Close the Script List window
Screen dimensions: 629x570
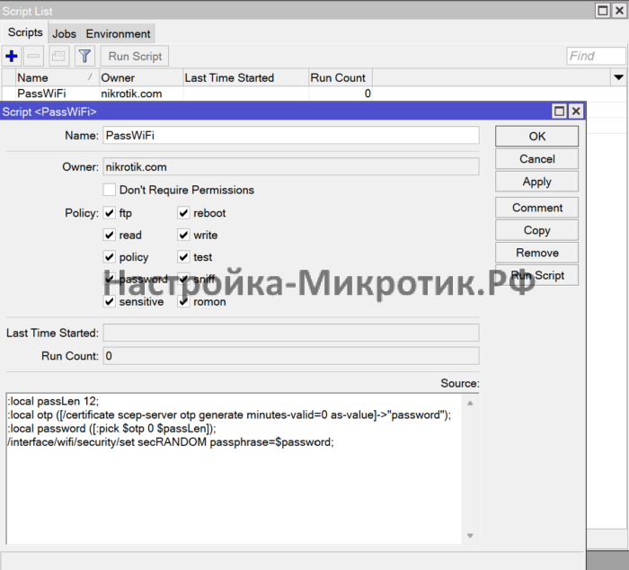(x=619, y=11)
